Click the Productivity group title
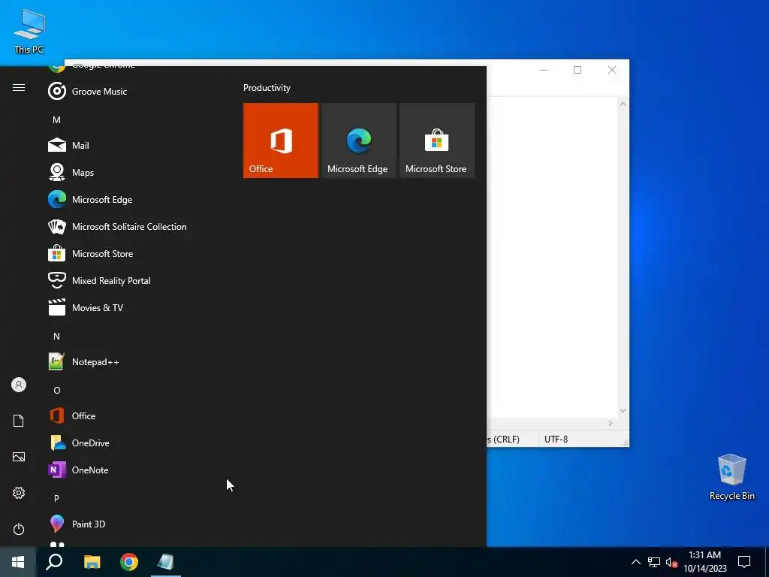The width and height of the screenshot is (769, 577). tap(267, 88)
